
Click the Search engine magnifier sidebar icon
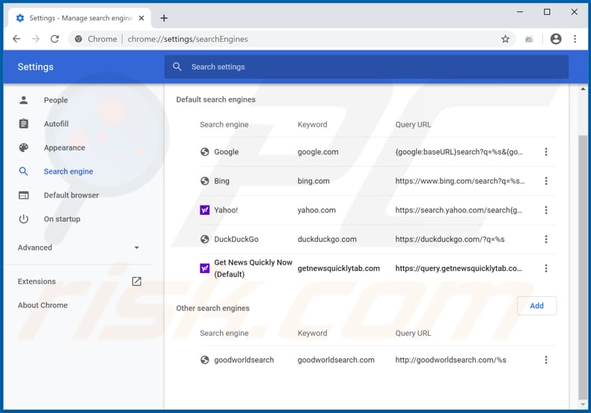(23, 171)
